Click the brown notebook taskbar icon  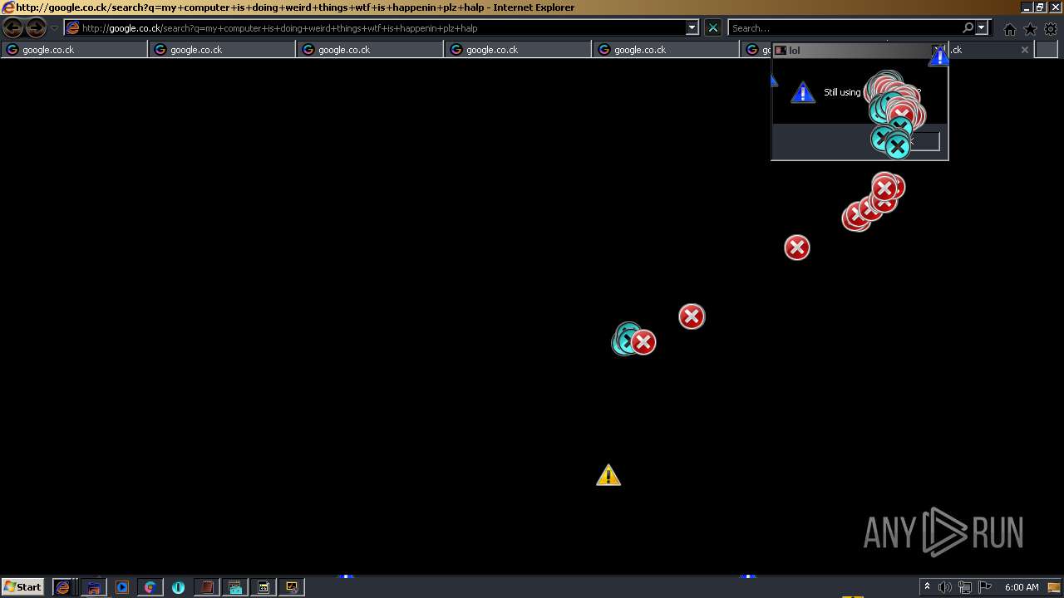pos(206,587)
